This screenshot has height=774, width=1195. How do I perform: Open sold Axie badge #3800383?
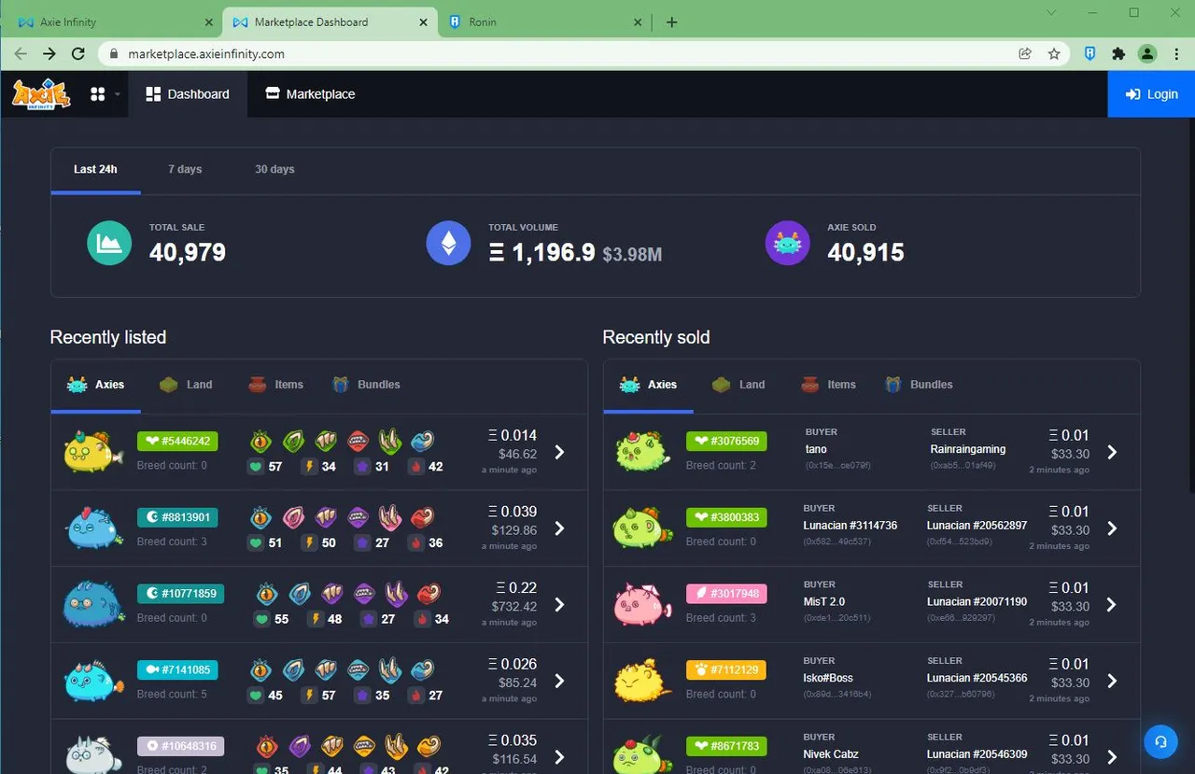click(726, 517)
